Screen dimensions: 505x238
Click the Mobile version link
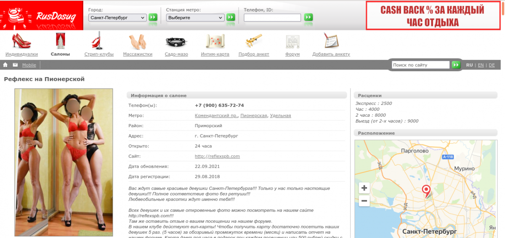pos(29,65)
